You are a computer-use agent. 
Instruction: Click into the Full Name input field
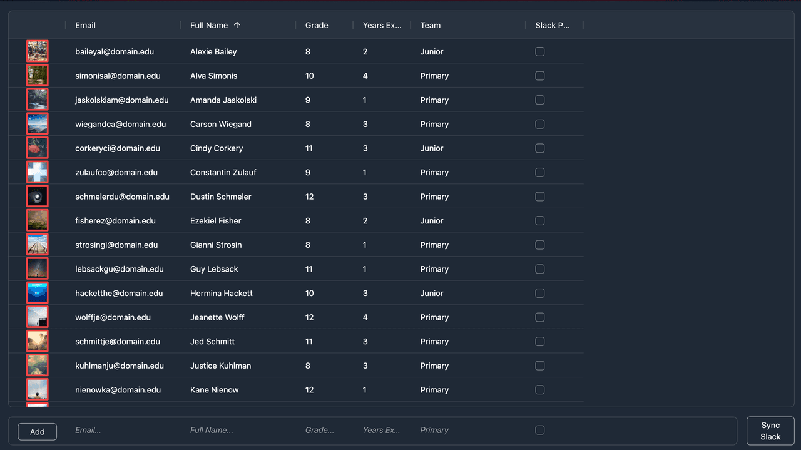(238, 430)
